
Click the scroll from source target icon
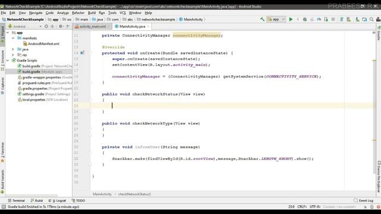(46, 26)
